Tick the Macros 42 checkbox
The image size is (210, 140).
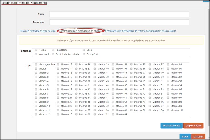tap(95, 77)
